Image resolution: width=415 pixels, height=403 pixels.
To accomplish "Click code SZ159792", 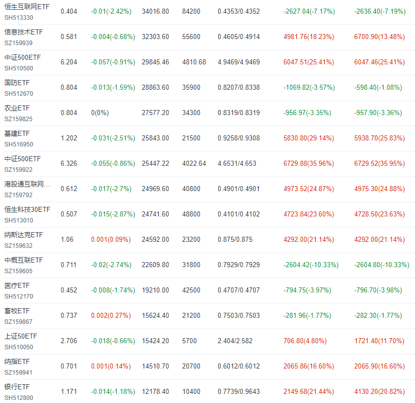I will [19, 196].
